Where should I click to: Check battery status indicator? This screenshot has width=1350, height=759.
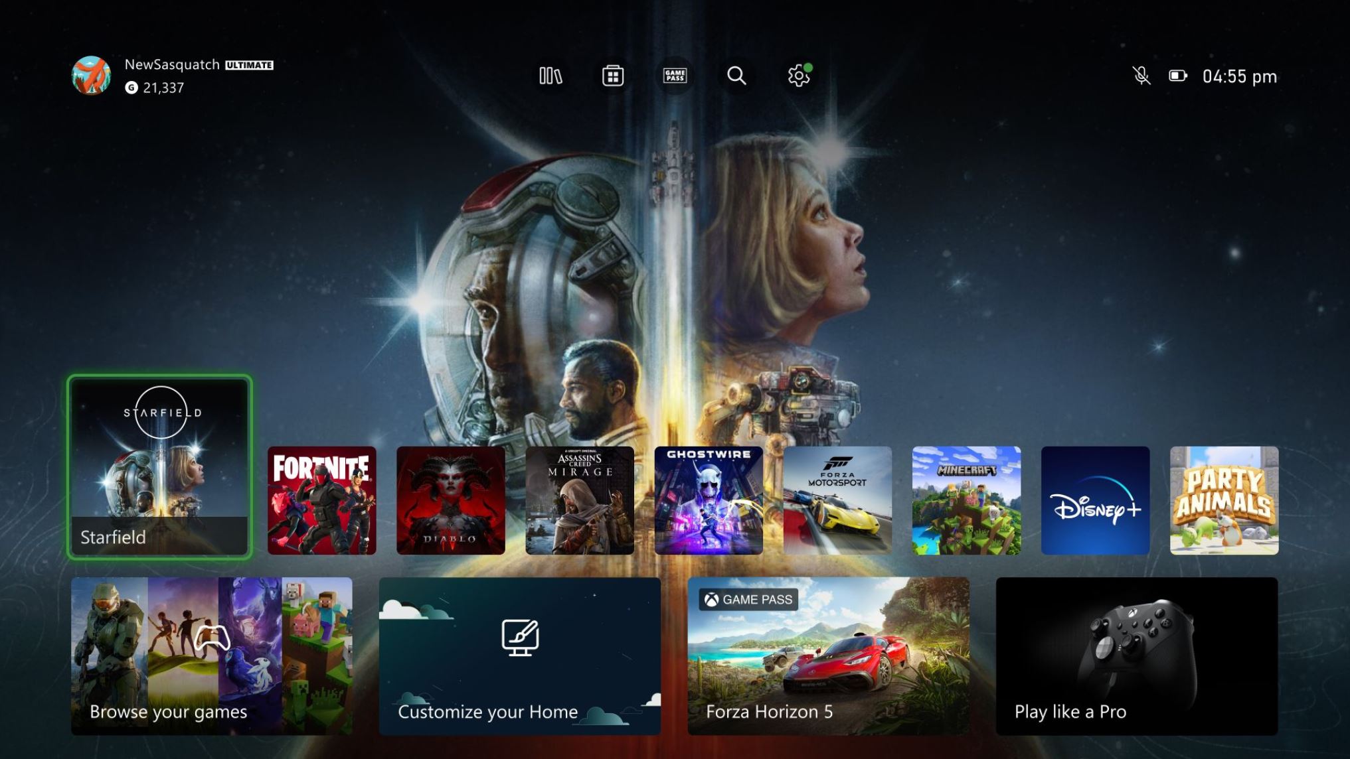1177,75
